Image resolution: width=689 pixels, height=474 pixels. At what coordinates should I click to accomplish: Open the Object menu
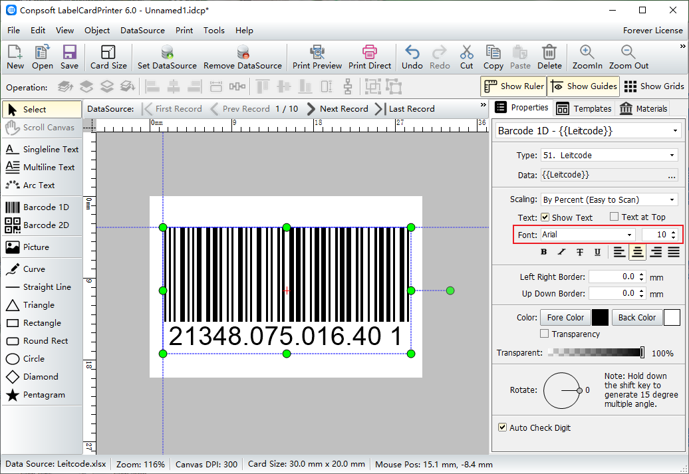point(97,31)
